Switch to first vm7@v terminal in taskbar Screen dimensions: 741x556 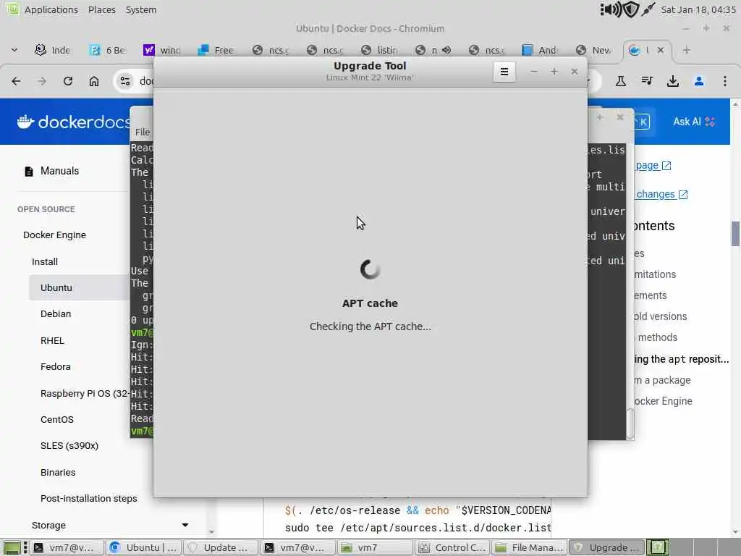[67, 547]
